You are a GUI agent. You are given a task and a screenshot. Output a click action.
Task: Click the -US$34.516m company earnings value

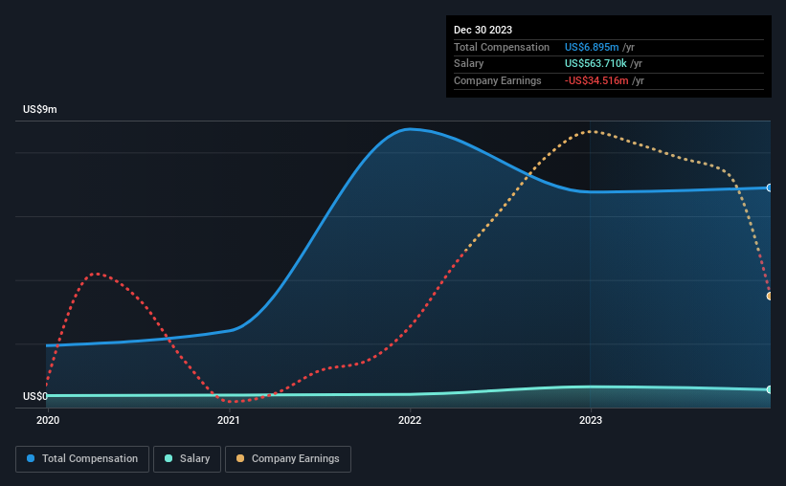[x=596, y=80]
